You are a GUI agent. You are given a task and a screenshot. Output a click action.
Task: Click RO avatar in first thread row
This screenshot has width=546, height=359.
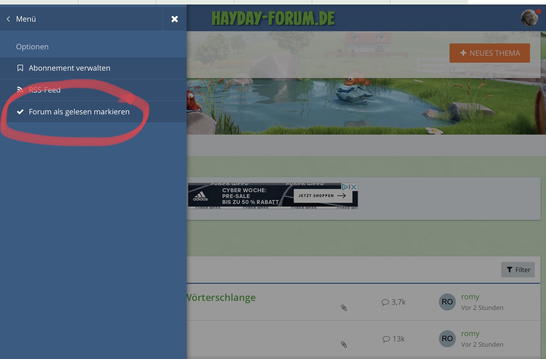447,302
